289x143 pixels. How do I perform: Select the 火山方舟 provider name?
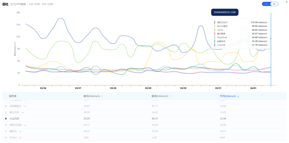14,118
